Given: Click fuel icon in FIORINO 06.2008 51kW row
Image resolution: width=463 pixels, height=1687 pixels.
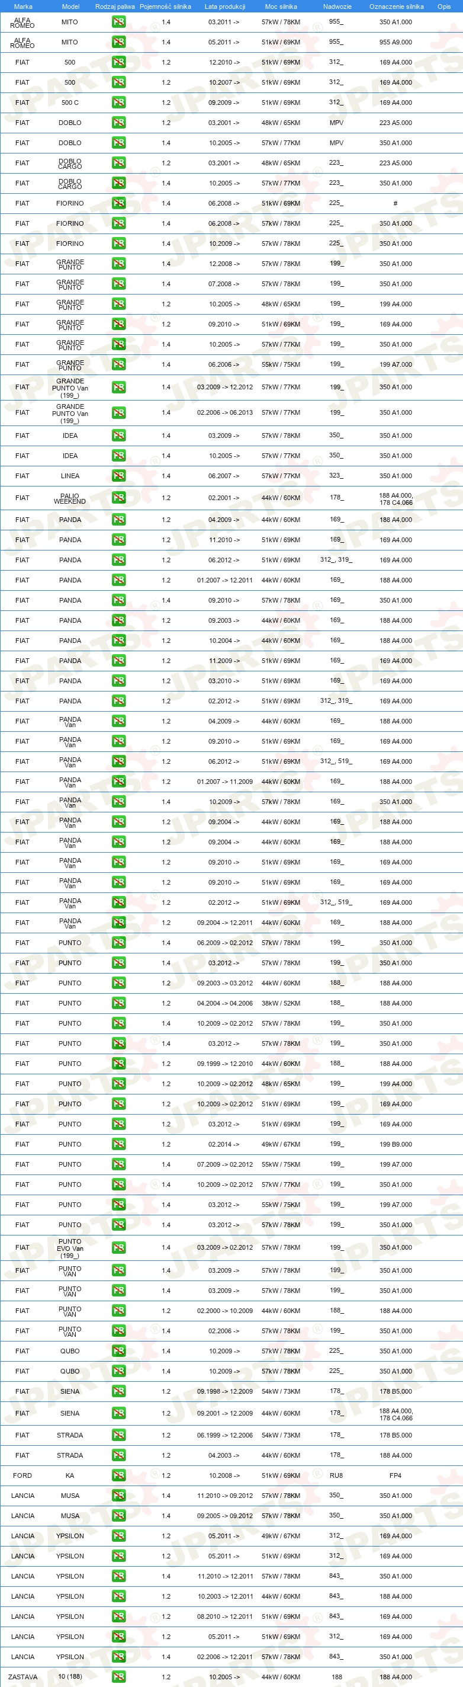Looking at the screenshot, I should (118, 203).
